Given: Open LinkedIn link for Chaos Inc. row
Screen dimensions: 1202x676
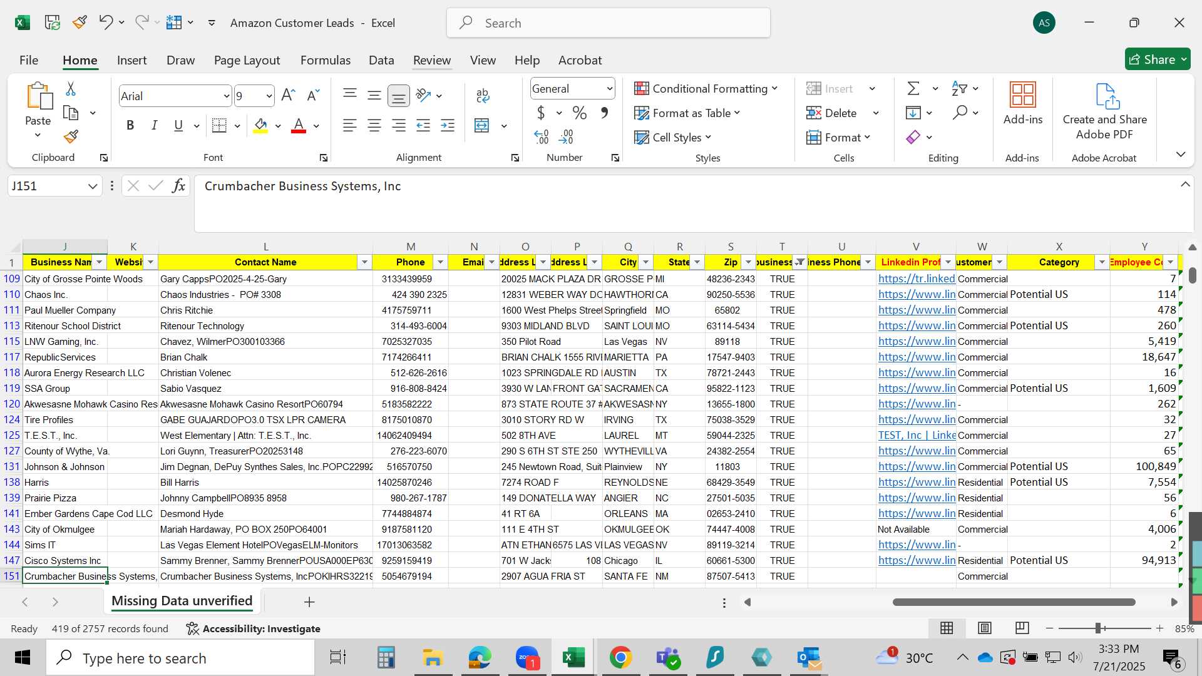Looking at the screenshot, I should point(917,294).
